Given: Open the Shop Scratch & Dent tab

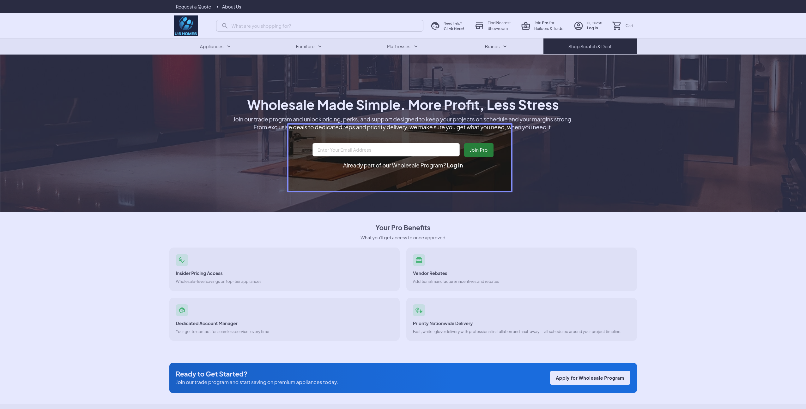Looking at the screenshot, I should tap(590, 47).
